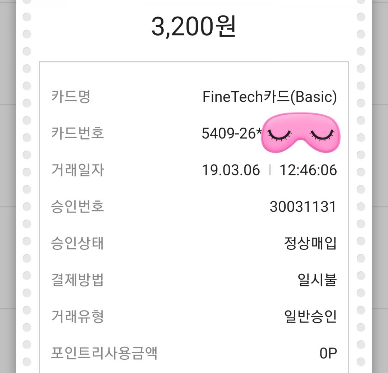Select the 거래일자 label
388x373 pixels.
[x=77, y=170]
